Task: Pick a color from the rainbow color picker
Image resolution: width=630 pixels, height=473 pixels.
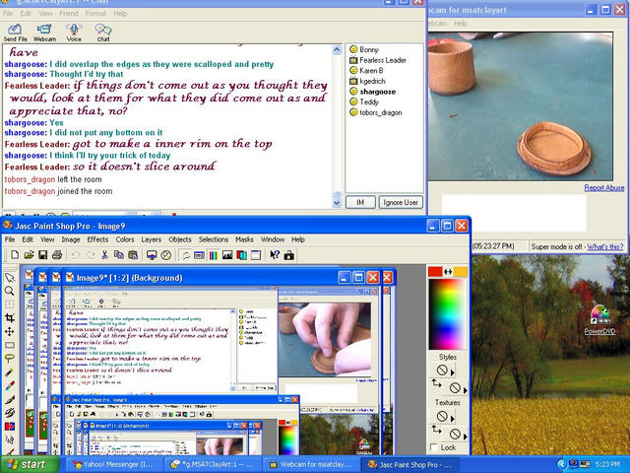Action: point(448,314)
